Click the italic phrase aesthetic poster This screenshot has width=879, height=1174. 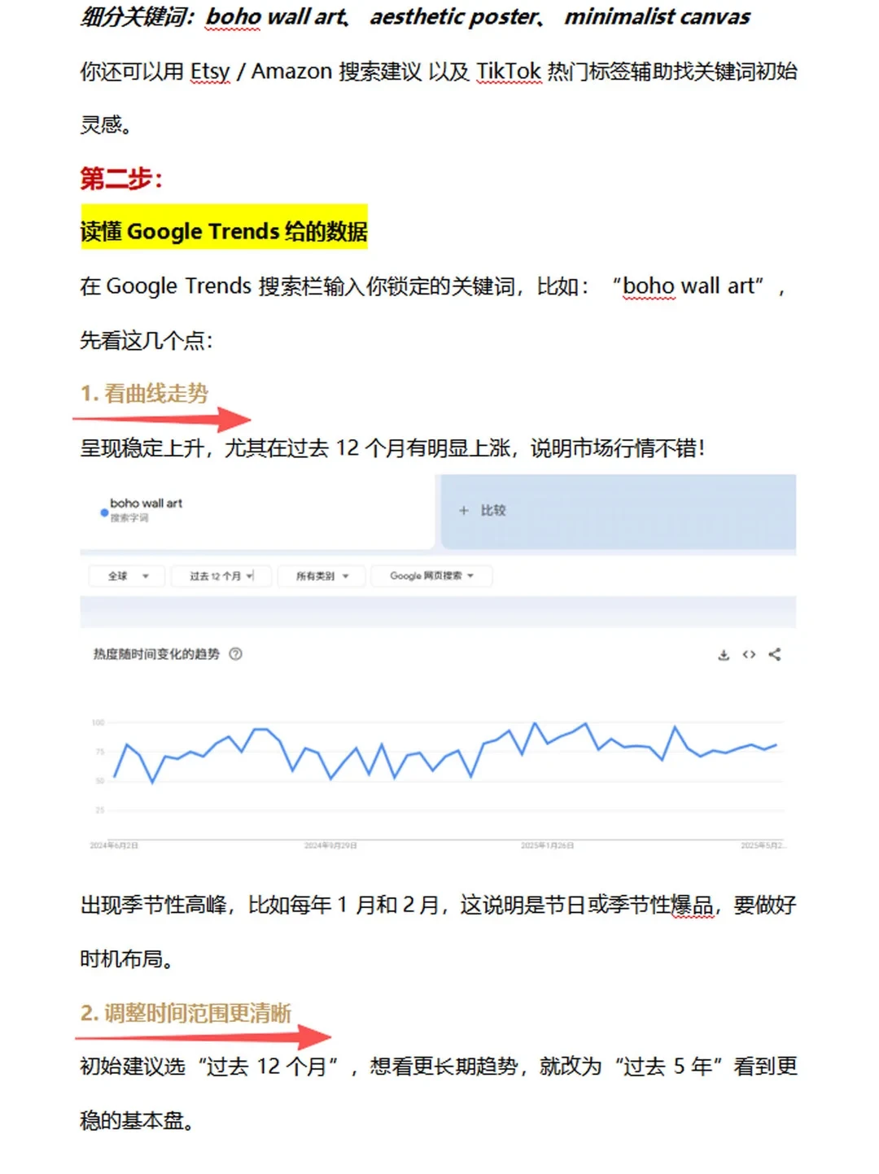(454, 16)
